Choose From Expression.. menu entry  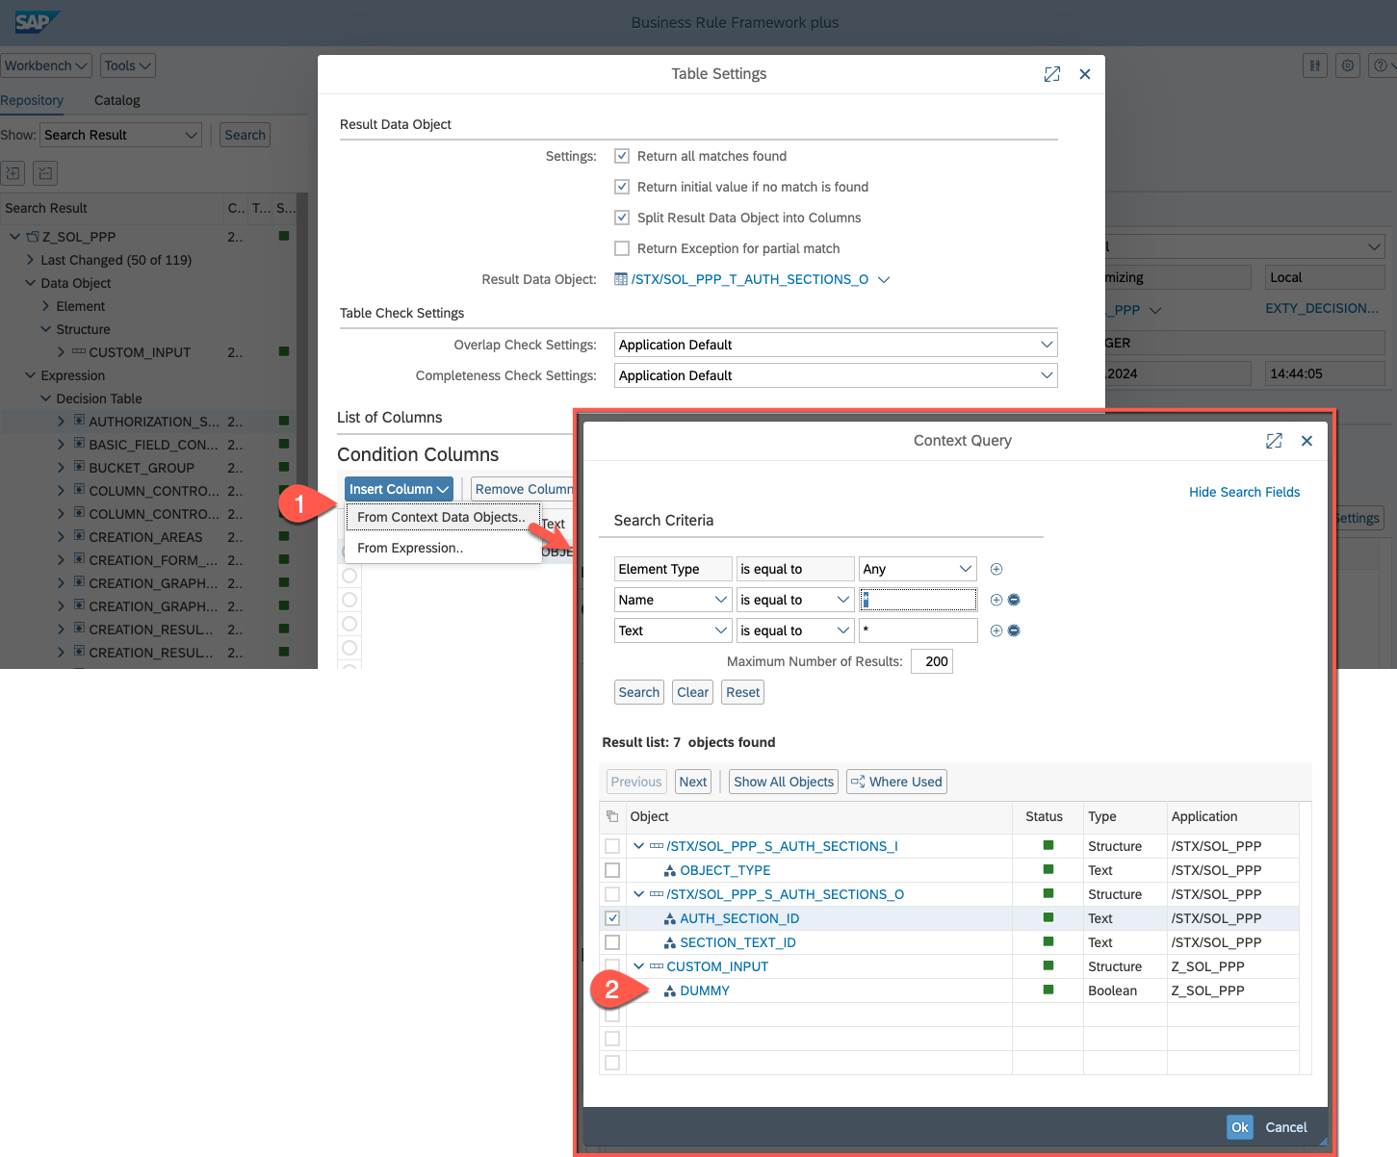click(x=410, y=548)
